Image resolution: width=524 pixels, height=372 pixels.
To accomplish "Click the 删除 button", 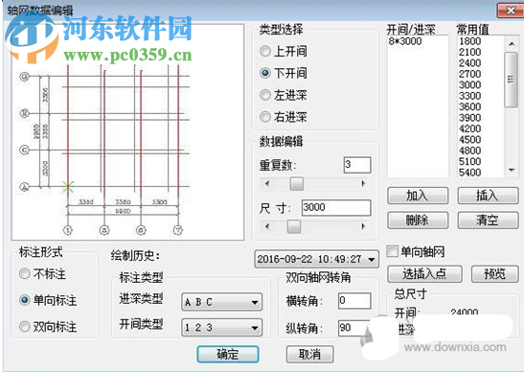I will 418,221.
